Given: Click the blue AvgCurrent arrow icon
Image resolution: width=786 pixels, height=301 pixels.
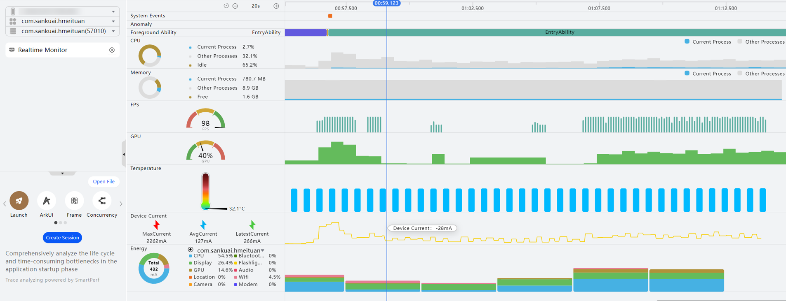Looking at the screenshot, I should click(203, 225).
